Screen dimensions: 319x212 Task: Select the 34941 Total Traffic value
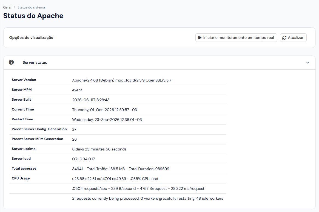[x=121, y=169]
